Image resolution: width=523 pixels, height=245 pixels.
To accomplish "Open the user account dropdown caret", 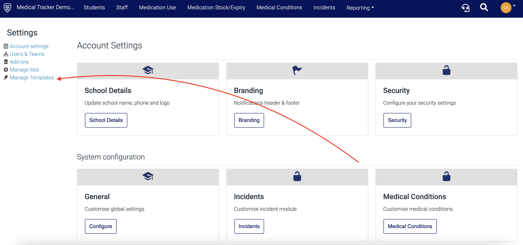I will [514, 6].
